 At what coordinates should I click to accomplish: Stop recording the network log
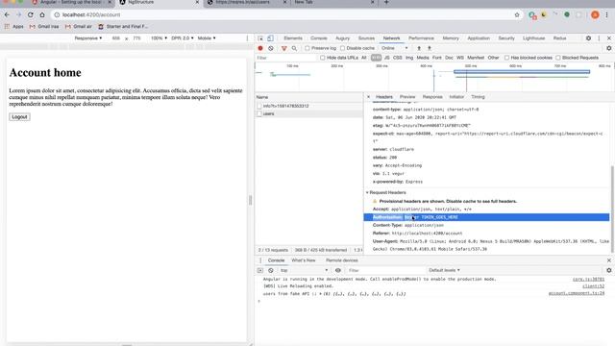(x=260, y=48)
